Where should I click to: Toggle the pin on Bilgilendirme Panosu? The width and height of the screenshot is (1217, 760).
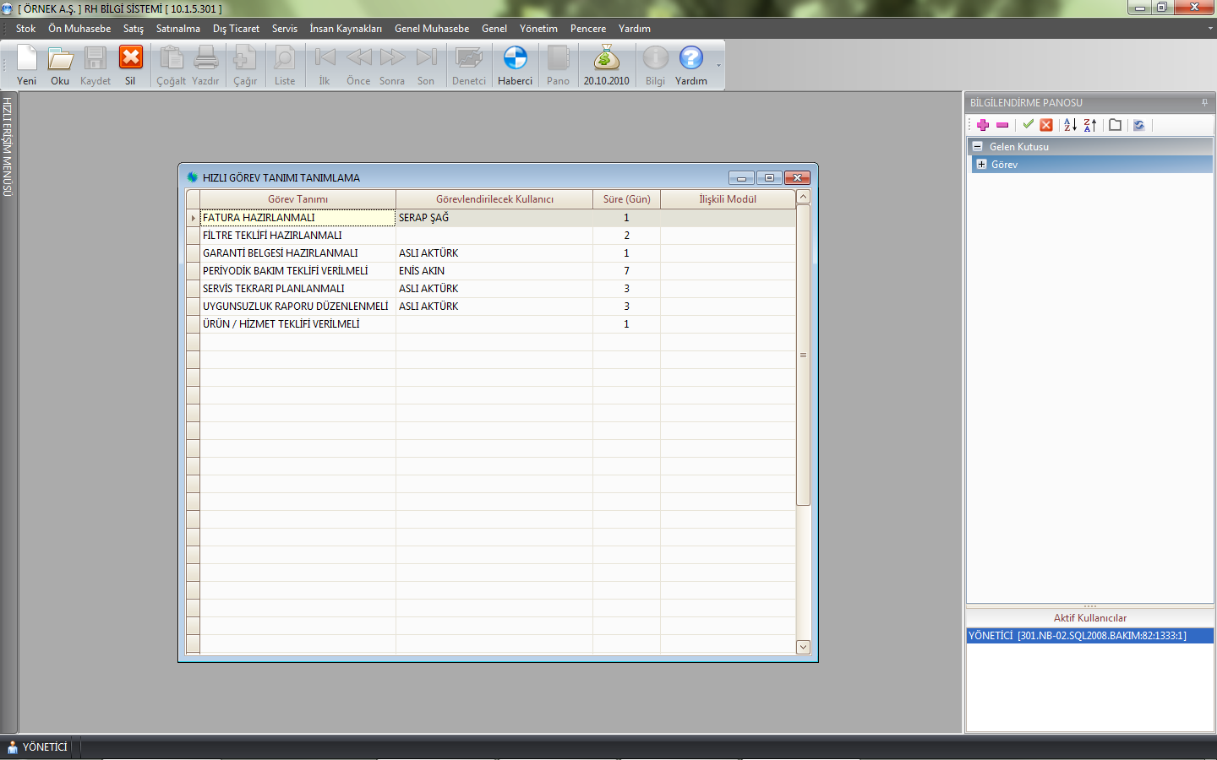tap(1204, 103)
